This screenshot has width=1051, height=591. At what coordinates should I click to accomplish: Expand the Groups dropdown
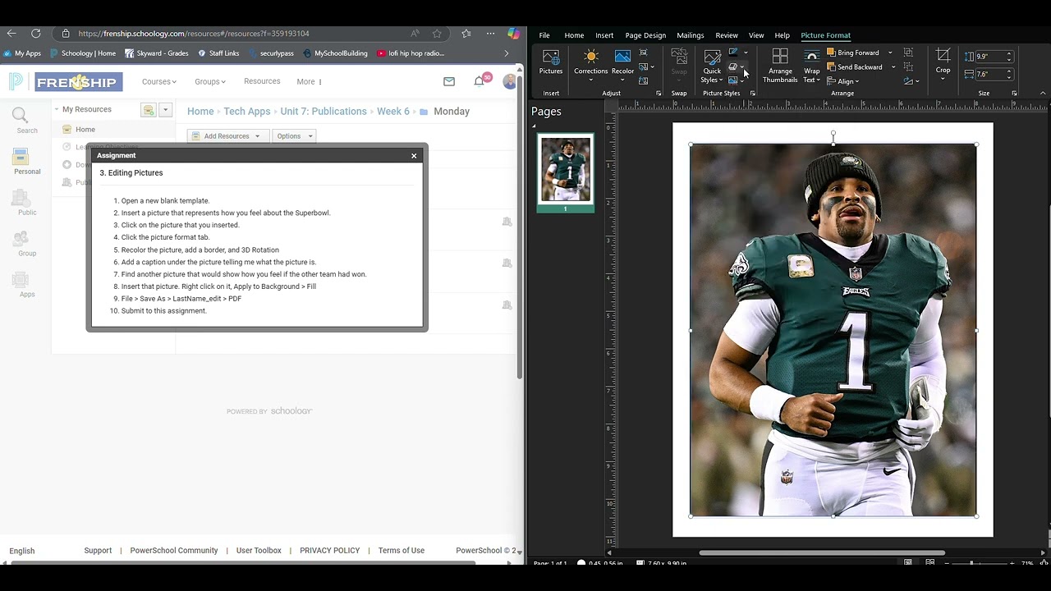click(x=210, y=81)
